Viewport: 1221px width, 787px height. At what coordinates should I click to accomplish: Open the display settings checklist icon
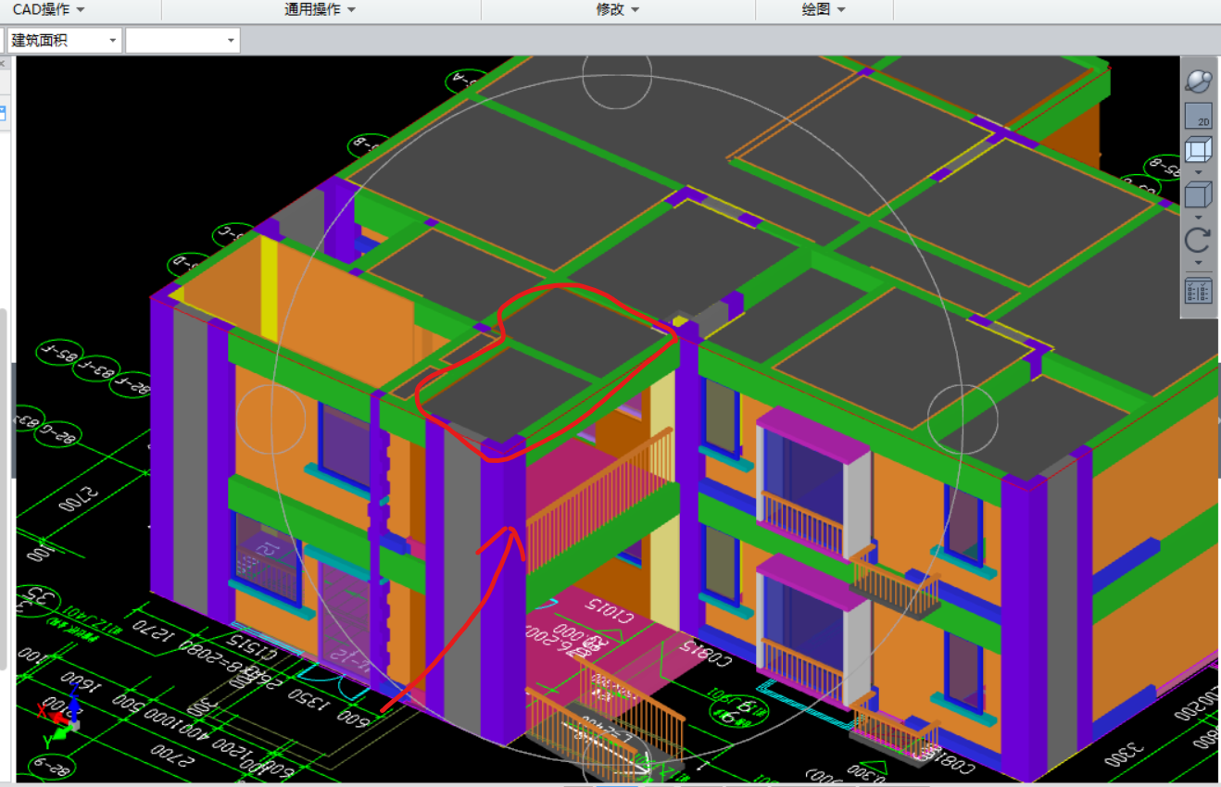click(1198, 290)
